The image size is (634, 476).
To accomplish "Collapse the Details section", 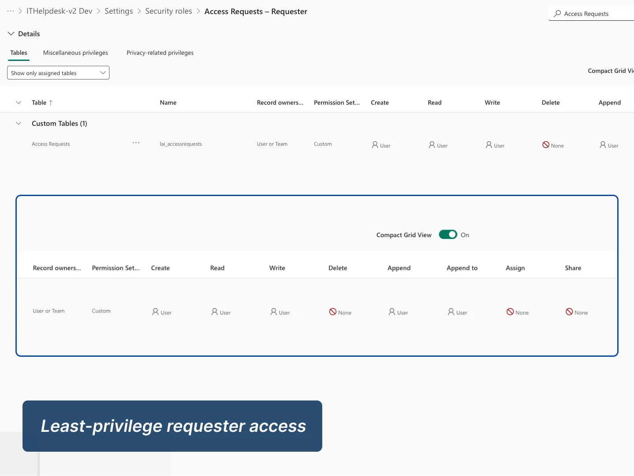I will tap(11, 33).
